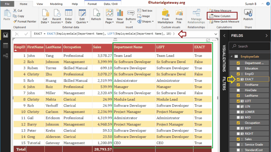
Task: Cancel the formula with the X icon
Action: click(x=17, y=34)
